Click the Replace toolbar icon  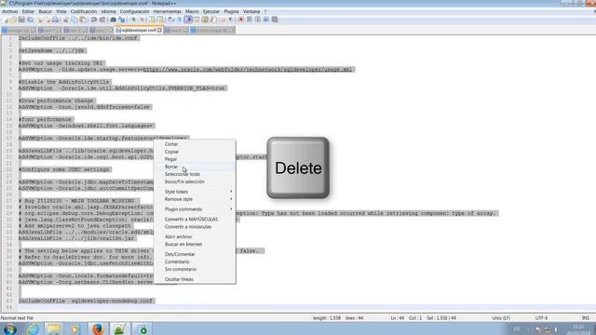(122, 20)
